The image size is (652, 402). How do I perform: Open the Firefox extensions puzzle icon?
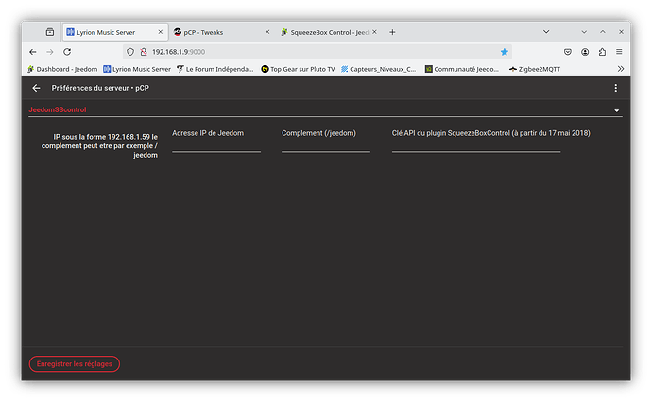point(602,52)
